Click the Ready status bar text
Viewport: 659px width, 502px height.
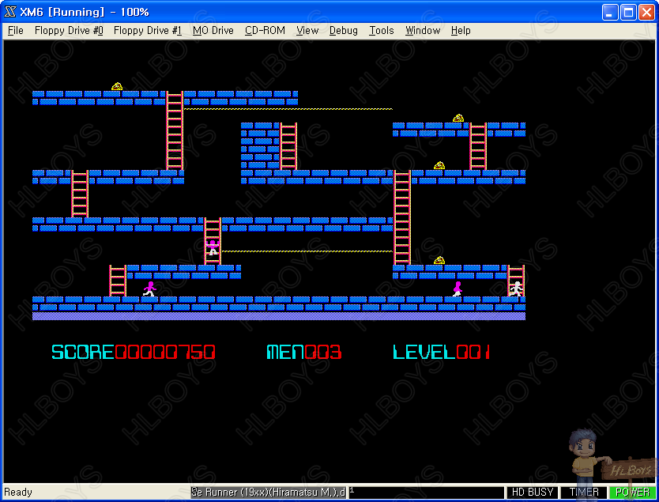tap(18, 492)
